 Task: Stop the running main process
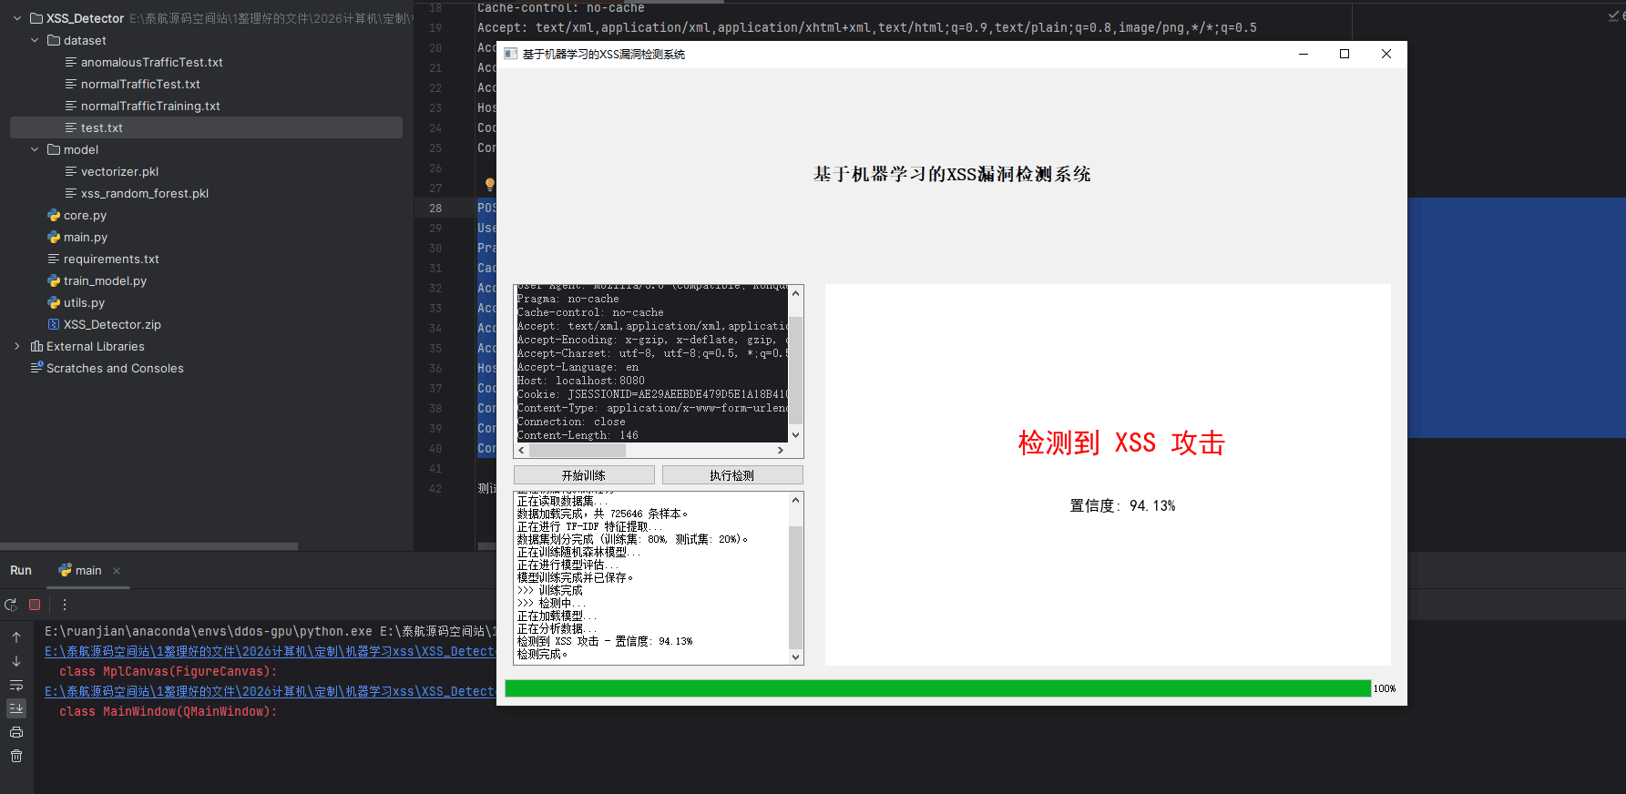35,605
